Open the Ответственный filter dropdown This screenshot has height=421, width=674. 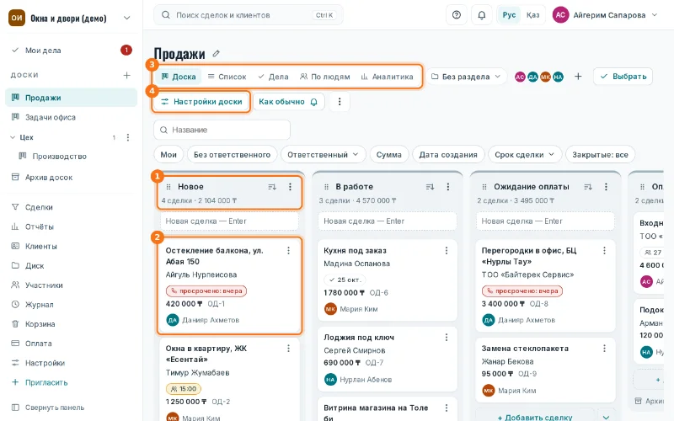click(x=323, y=155)
